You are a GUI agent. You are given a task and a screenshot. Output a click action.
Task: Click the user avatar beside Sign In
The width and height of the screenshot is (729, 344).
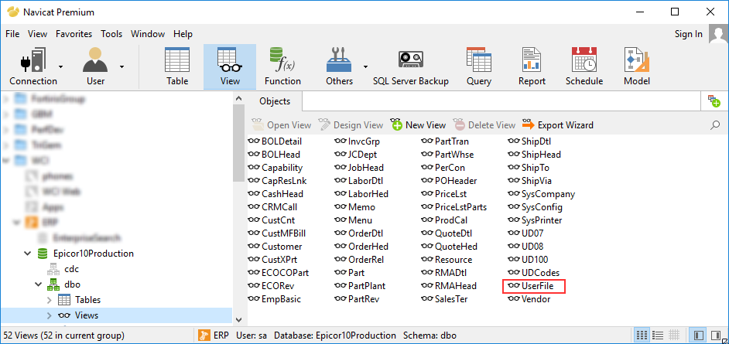[x=718, y=34]
